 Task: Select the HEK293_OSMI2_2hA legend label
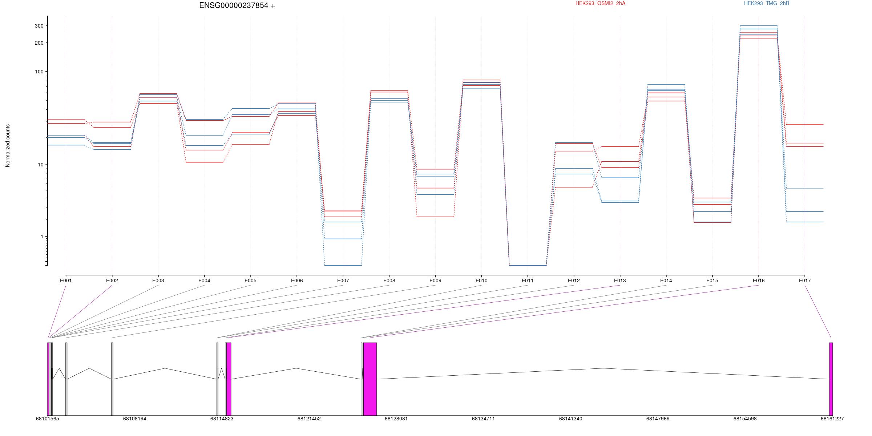pos(600,3)
